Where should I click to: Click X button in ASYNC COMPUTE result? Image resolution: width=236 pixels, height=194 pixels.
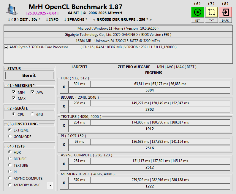tap(64, 164)
